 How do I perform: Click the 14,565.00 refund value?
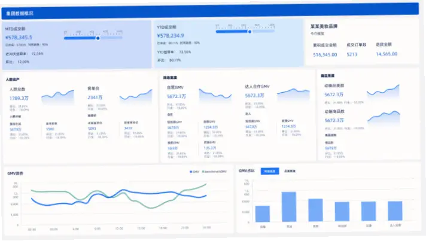(x=387, y=54)
